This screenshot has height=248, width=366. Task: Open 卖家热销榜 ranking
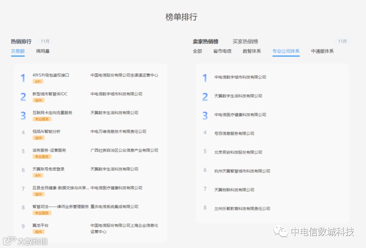(x=205, y=42)
